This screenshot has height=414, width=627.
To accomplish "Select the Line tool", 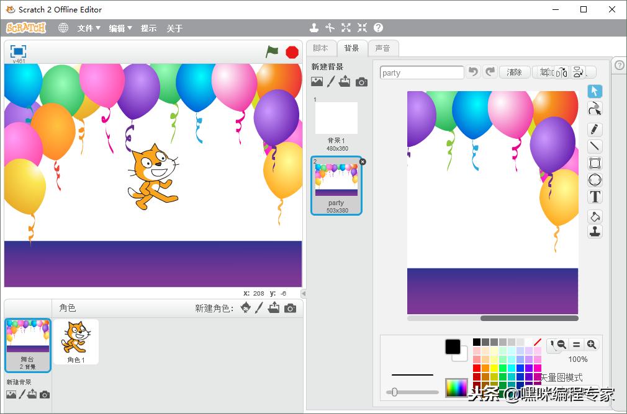I will (595, 146).
